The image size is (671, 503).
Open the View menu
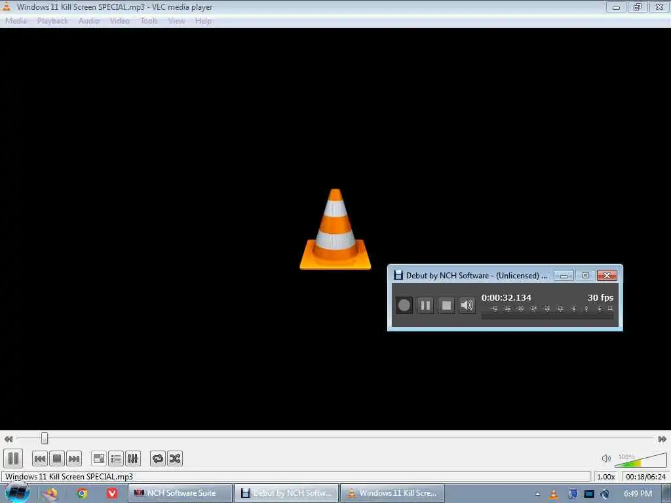click(176, 21)
